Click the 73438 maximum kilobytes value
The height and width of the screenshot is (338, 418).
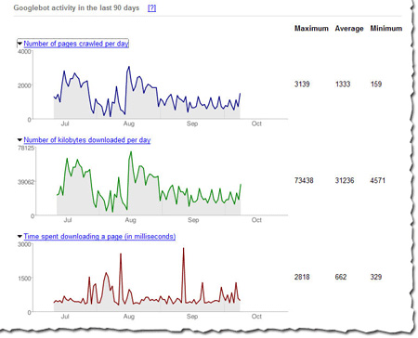(304, 180)
